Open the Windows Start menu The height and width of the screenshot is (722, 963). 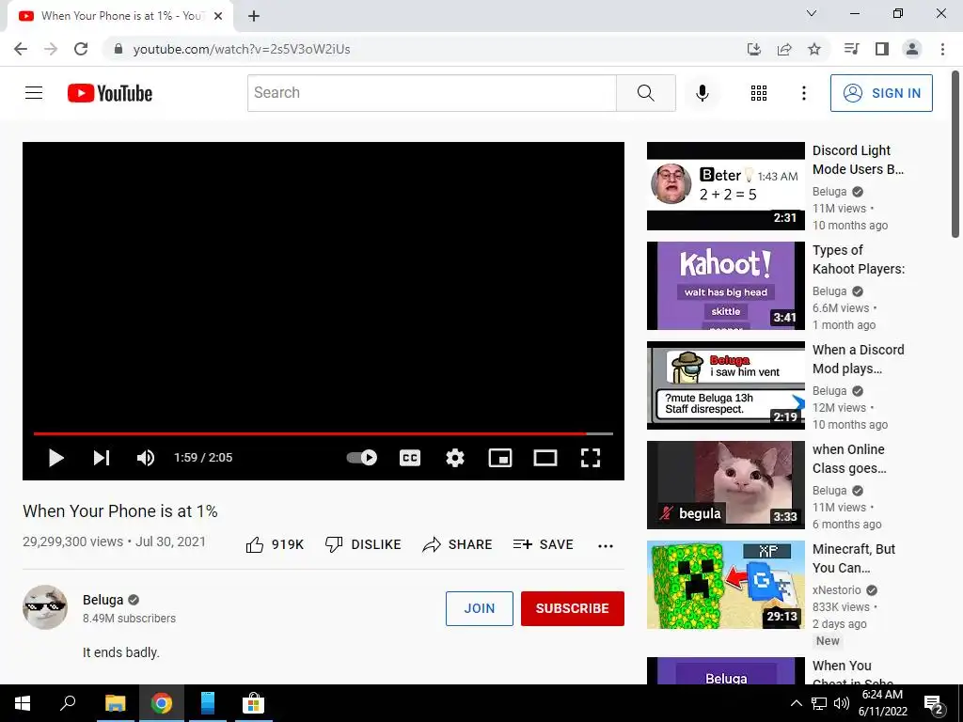23,703
